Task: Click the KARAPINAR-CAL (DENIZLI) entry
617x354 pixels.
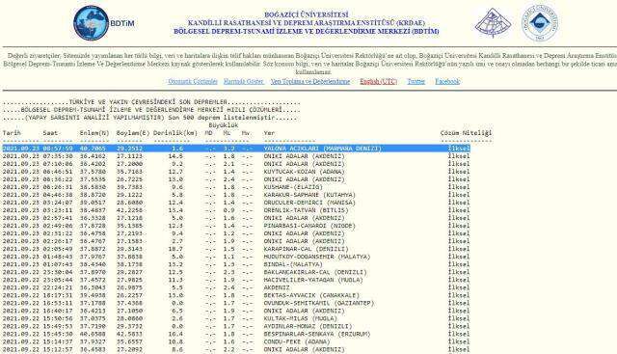Action: pyautogui.click(x=306, y=249)
